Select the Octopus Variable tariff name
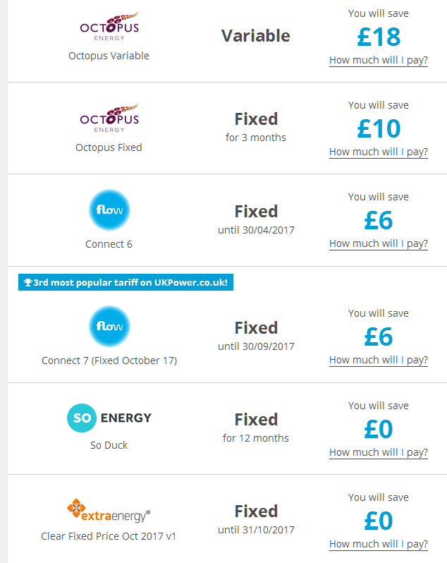The height and width of the screenshot is (563, 447). tap(109, 56)
